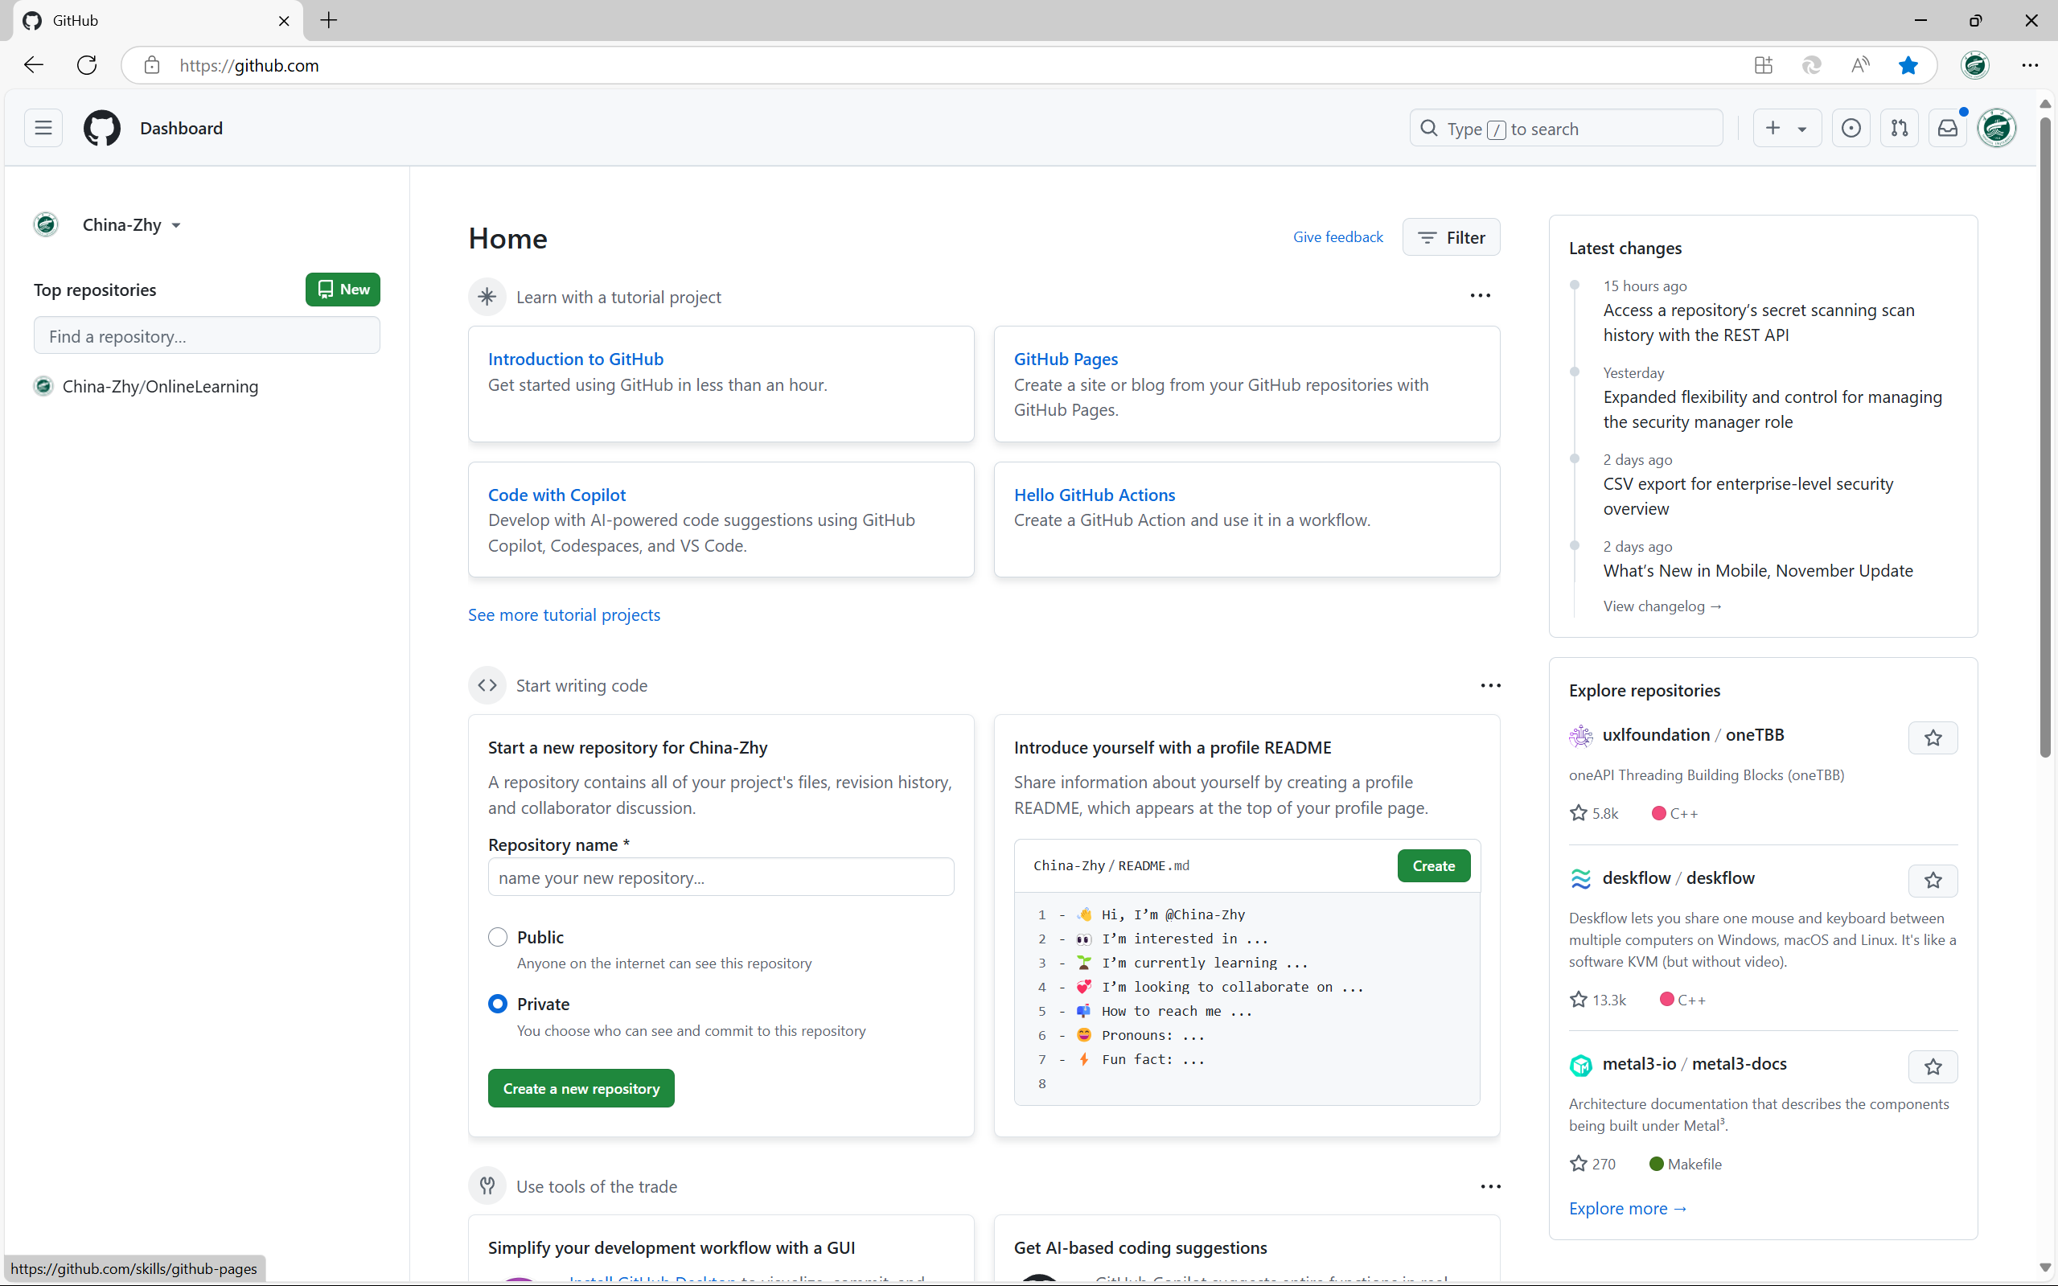The image size is (2058, 1286).
Task: Expand the create-new dropdown caret
Action: [1802, 129]
